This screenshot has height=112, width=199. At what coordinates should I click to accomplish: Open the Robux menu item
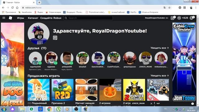[57, 18]
